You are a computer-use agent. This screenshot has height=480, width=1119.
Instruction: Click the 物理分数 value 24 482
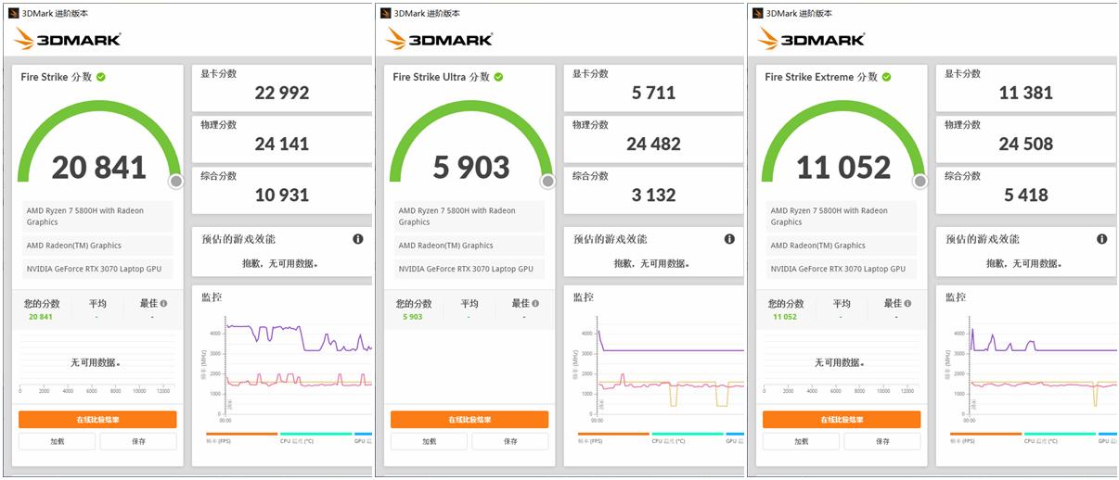(654, 144)
